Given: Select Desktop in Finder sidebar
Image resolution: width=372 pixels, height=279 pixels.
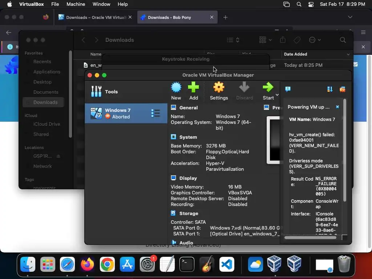Looking at the screenshot, I should [x=42, y=82].
